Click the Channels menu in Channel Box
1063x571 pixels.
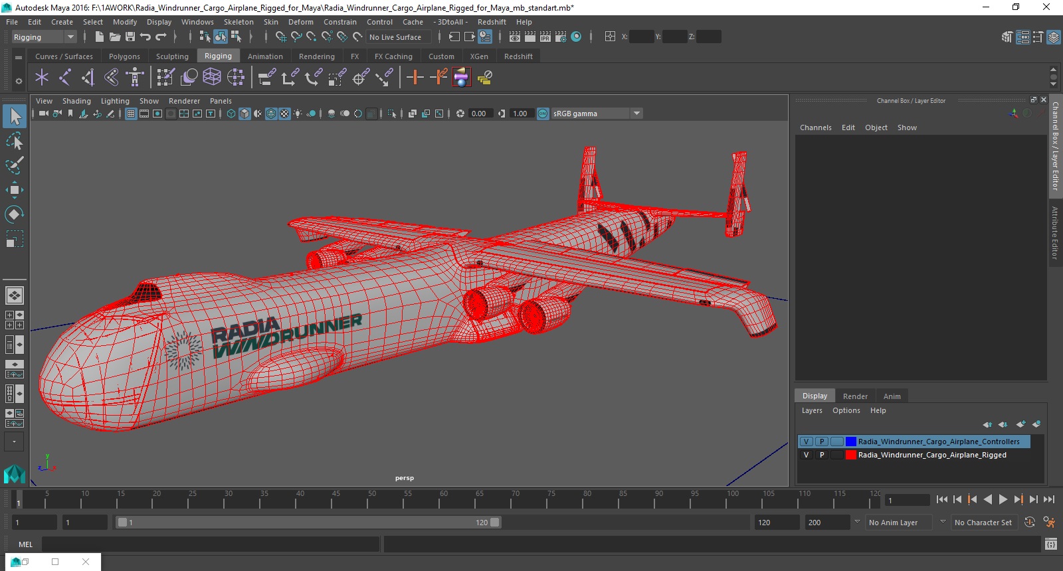pyautogui.click(x=815, y=127)
